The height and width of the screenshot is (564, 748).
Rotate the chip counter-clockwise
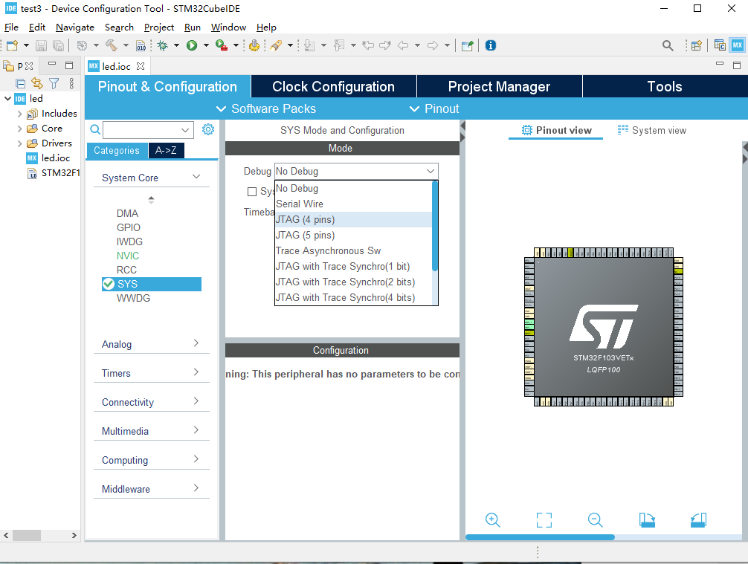[x=697, y=520]
